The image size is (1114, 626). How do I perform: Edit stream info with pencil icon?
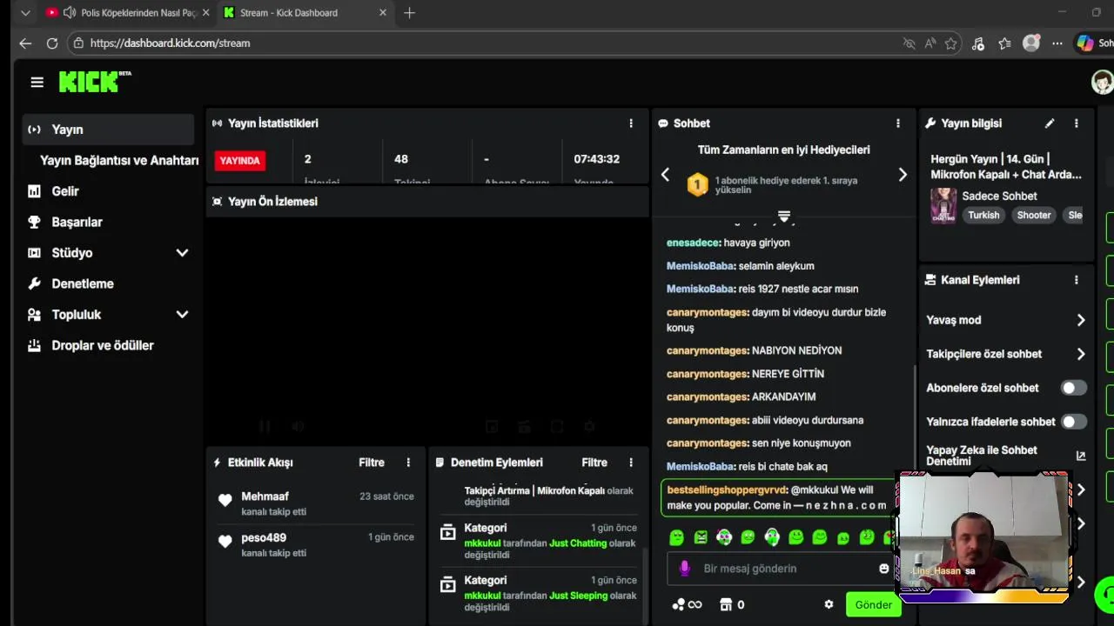[1050, 123]
